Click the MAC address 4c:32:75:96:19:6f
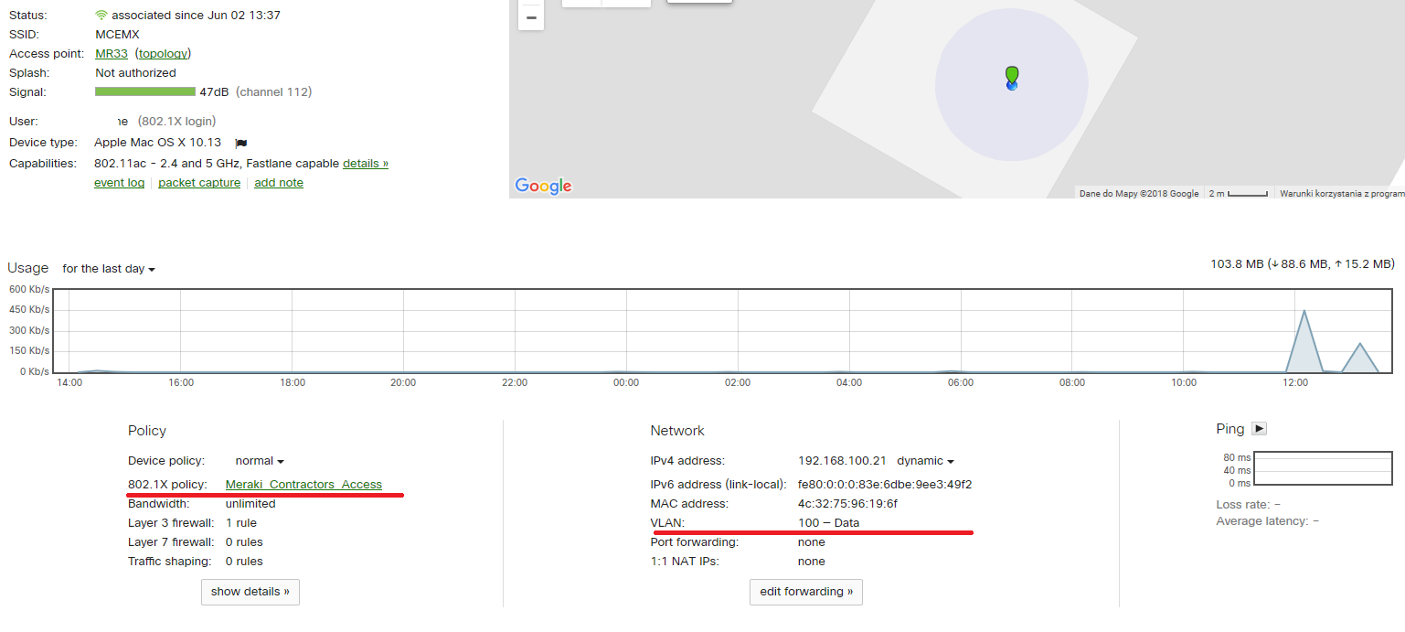 847,504
